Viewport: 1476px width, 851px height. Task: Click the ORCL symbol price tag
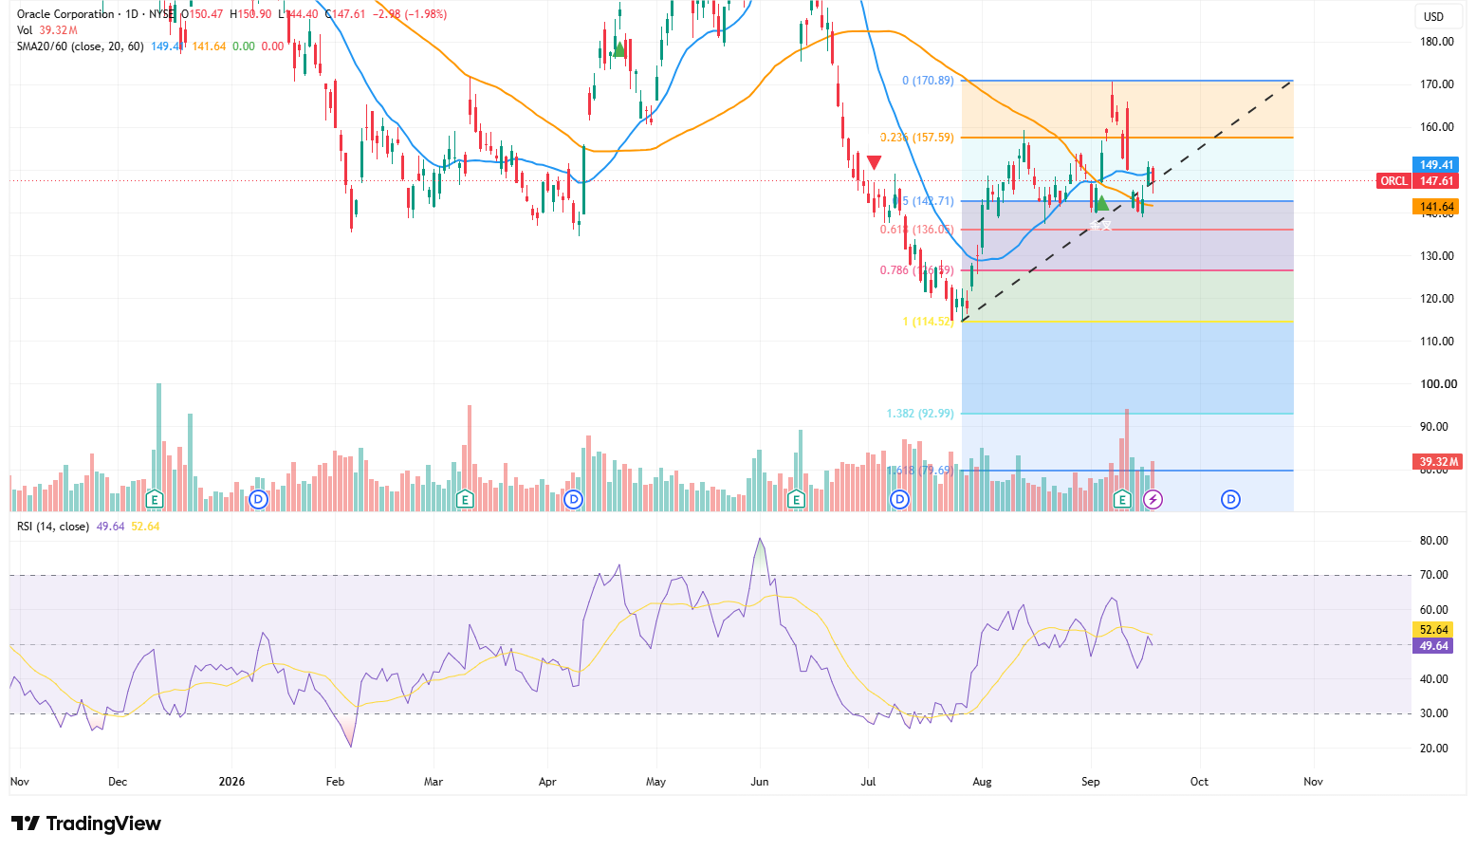pos(1393,181)
